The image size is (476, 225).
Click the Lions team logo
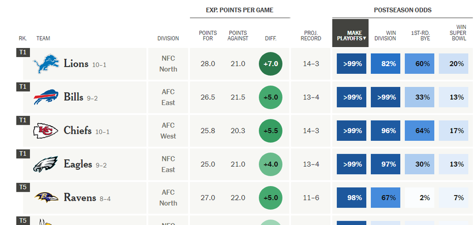[45, 64]
